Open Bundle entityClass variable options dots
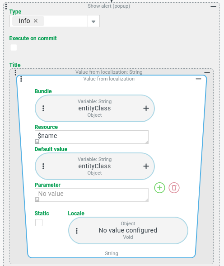Viewport: 224px width, 266px height. pyautogui.click(x=43, y=108)
